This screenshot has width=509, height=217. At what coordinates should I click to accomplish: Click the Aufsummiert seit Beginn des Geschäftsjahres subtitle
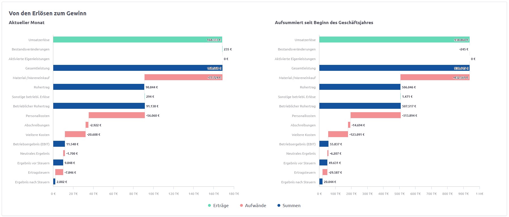click(x=324, y=23)
